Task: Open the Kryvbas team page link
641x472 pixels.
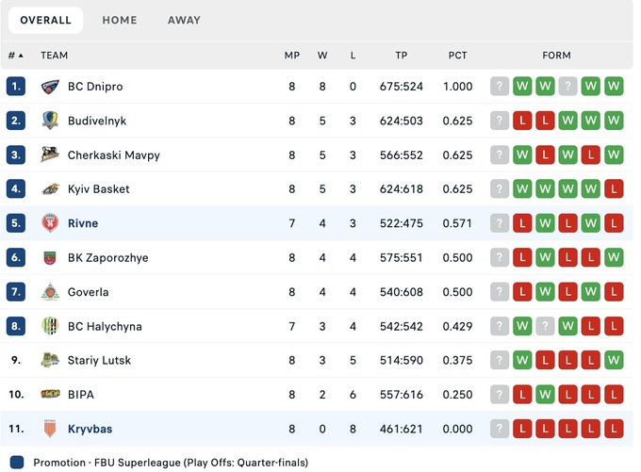Action: 90,429
